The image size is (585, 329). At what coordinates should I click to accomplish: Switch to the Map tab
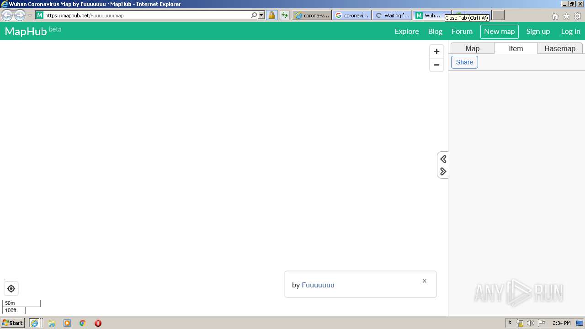[x=472, y=48]
